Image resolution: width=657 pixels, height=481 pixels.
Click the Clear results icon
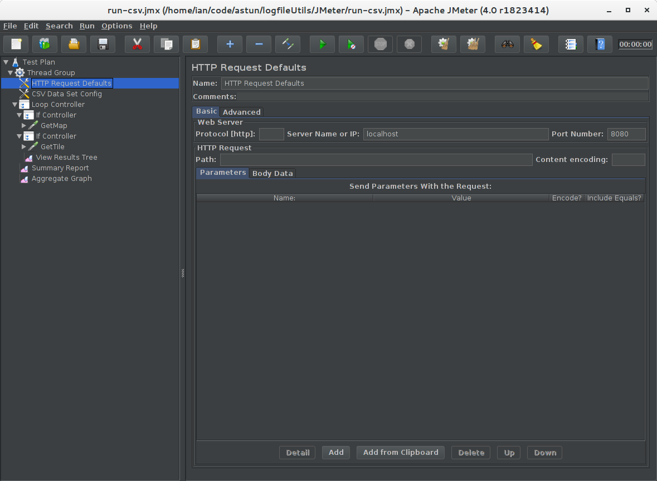(x=444, y=44)
